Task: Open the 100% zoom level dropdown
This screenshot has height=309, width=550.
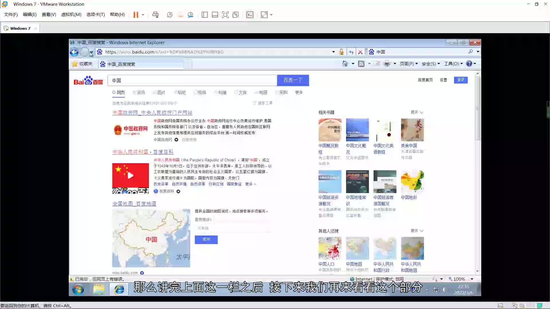Action: coord(472,279)
